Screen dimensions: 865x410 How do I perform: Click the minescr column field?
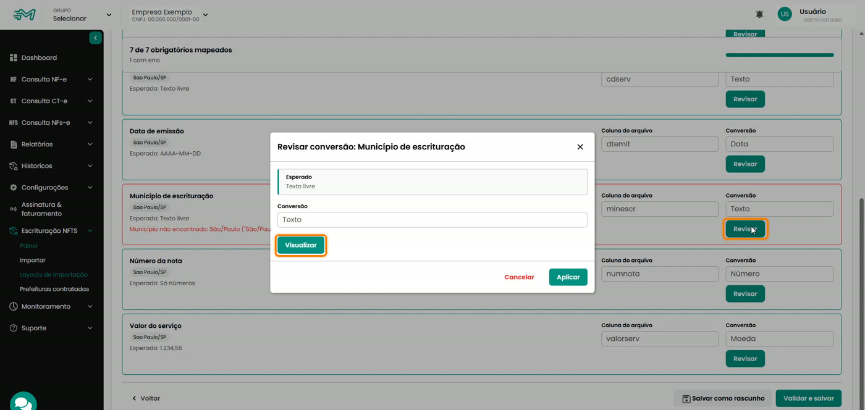point(660,209)
